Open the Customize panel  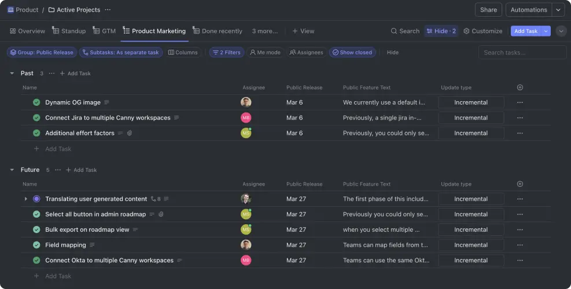click(483, 31)
